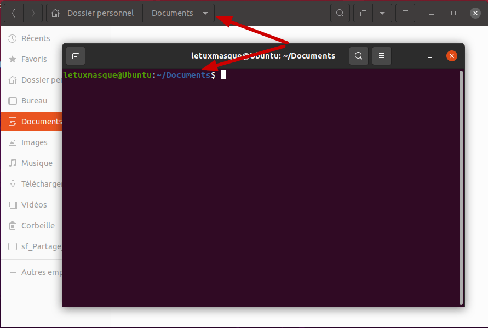Open view options dropdown in Files

click(382, 13)
